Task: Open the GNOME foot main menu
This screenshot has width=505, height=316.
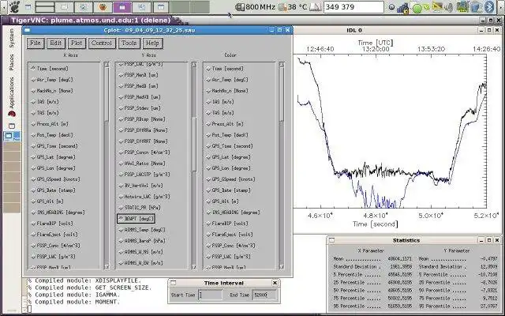Action: (13, 7)
